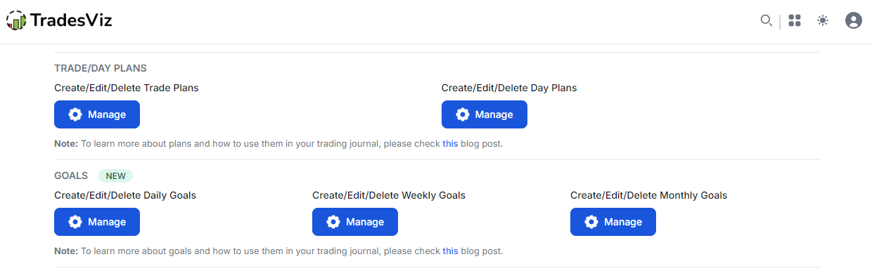The image size is (872, 278).
Task: Click the Create/Edit/Delete Daily Goals label
Action: (x=125, y=195)
